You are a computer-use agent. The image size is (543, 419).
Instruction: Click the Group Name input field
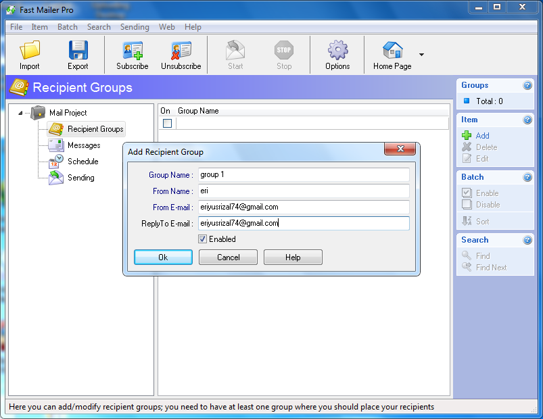click(304, 174)
